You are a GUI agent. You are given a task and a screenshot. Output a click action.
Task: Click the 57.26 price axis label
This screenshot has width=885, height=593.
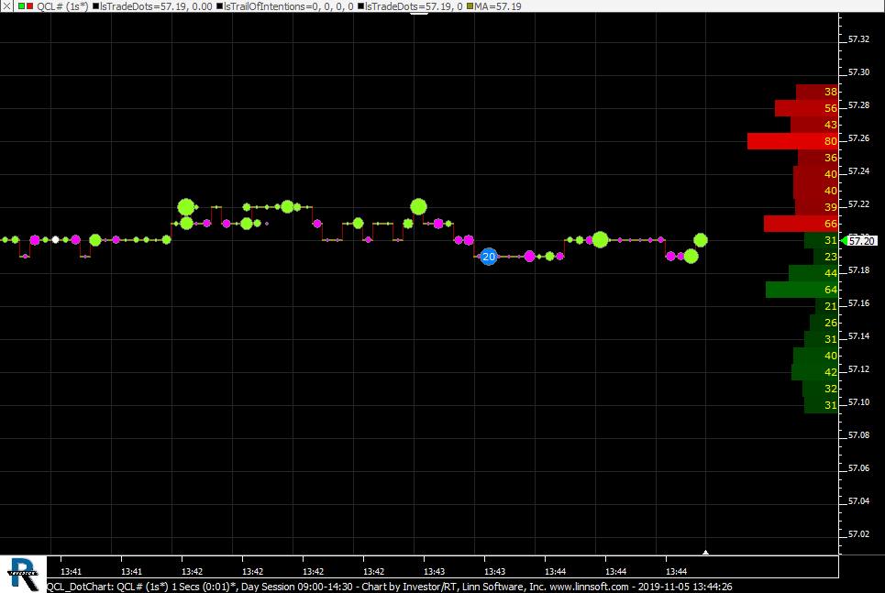coord(858,138)
